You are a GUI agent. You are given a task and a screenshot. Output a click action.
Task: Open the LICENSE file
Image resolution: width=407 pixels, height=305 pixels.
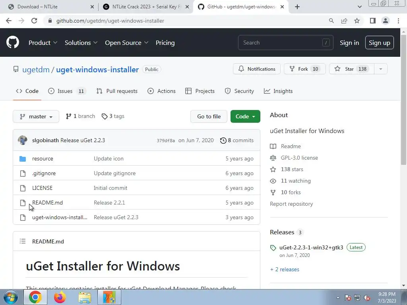(42, 188)
